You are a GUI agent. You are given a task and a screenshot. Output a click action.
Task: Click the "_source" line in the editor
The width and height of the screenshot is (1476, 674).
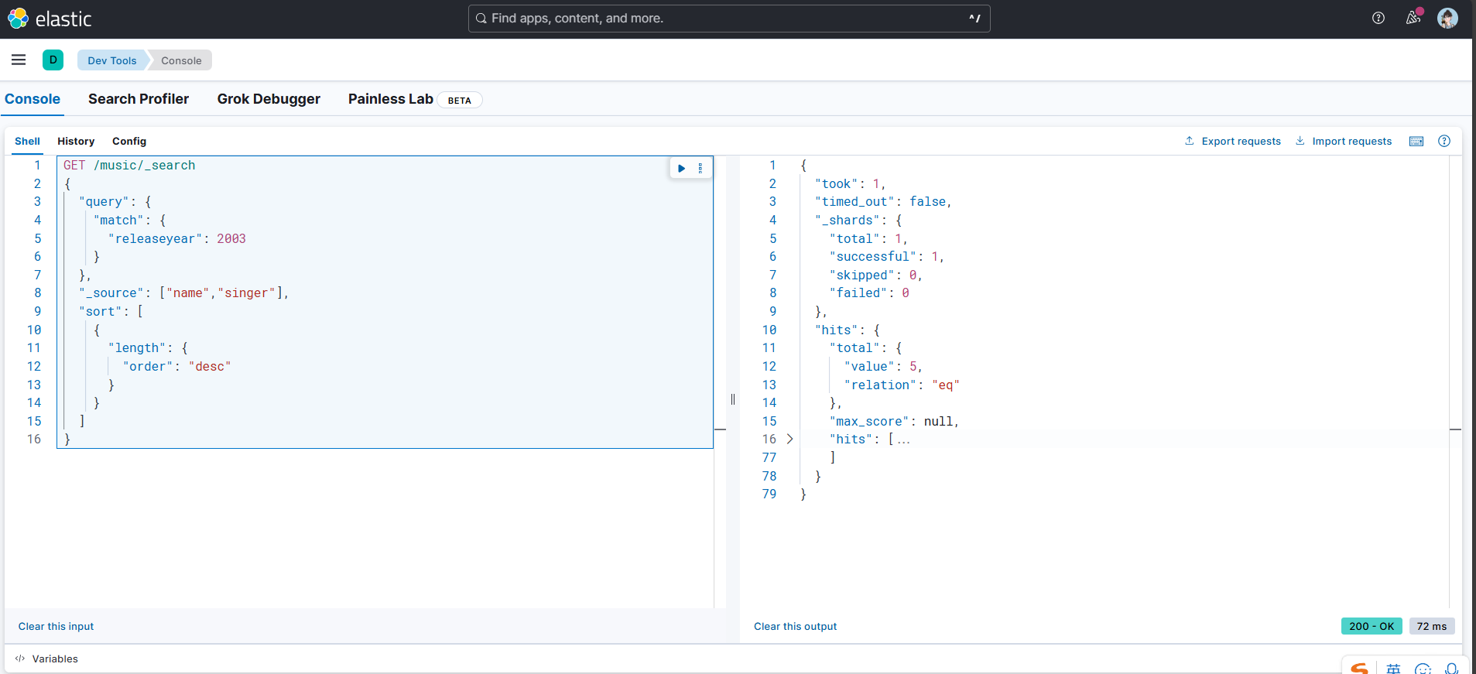[x=183, y=293]
